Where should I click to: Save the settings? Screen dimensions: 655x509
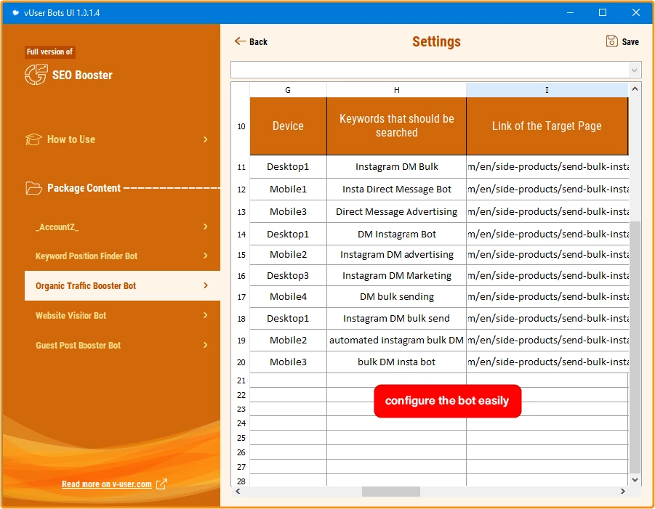point(622,41)
